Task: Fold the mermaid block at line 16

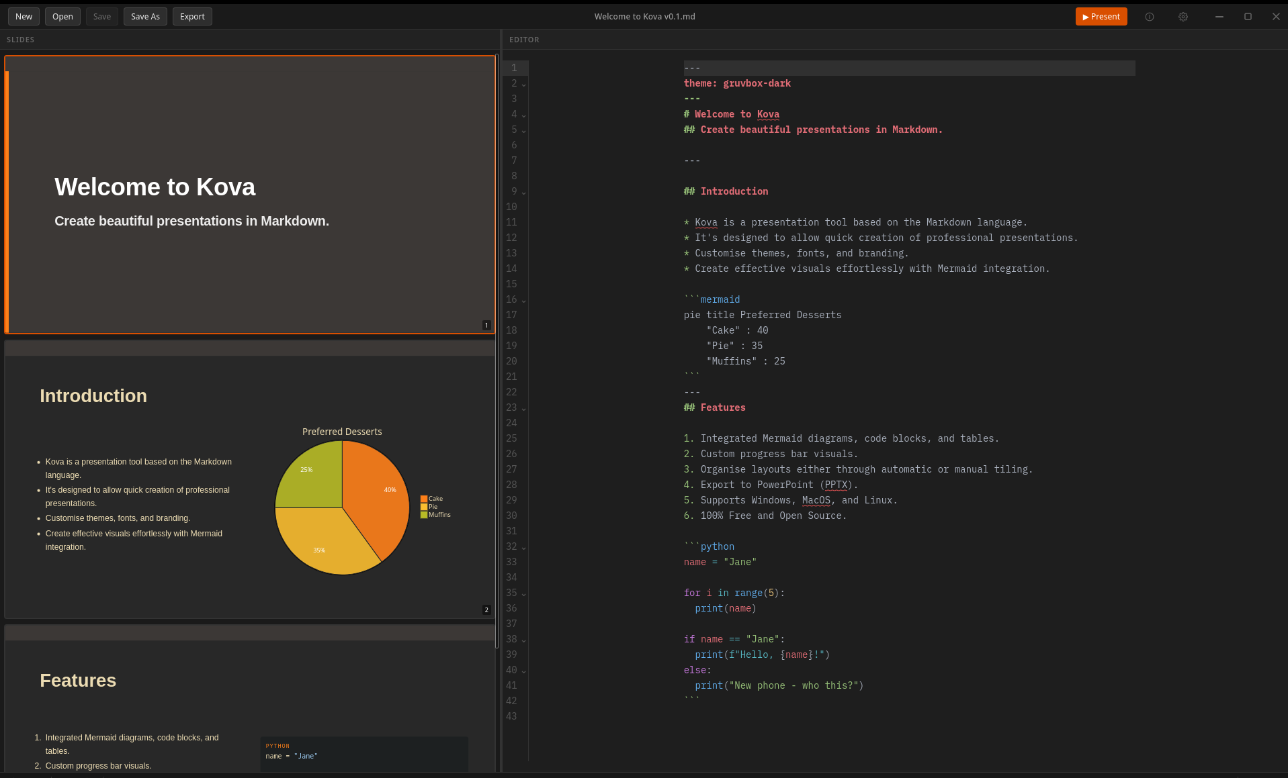Action: pyautogui.click(x=524, y=301)
